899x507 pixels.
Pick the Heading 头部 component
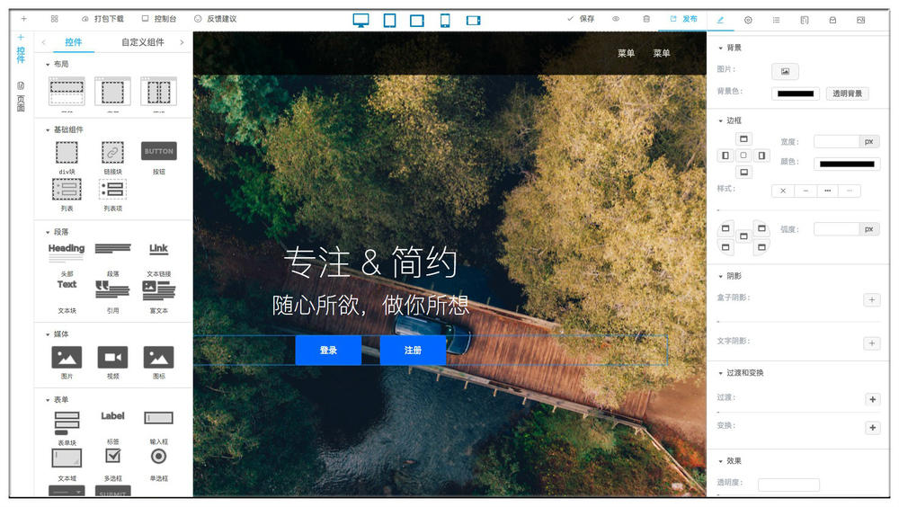tap(67, 251)
